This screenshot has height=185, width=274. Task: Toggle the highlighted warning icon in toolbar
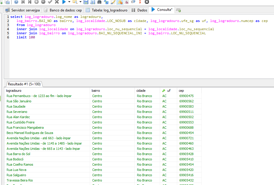pyautogui.click(x=120, y=2)
